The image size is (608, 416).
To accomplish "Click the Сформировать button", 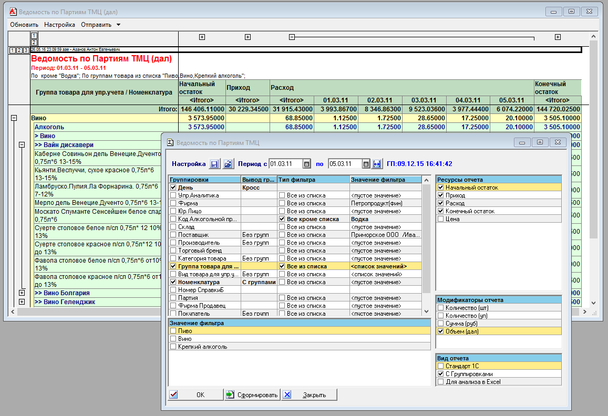I will 252,395.
